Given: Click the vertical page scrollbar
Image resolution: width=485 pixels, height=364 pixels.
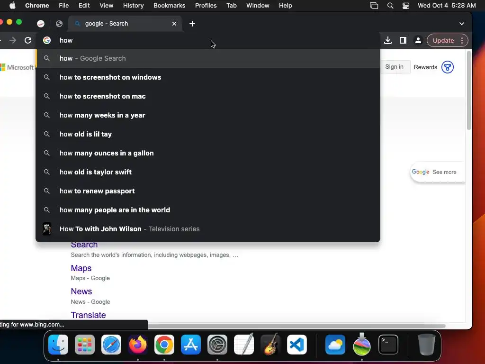Looking at the screenshot, I should pos(468,91).
